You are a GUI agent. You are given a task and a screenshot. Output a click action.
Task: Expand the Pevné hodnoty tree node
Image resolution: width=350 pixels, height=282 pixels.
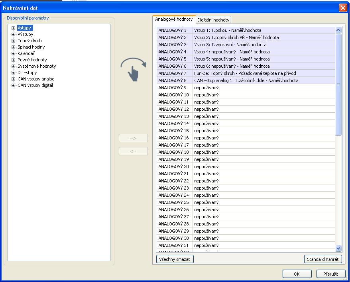pyautogui.click(x=14, y=60)
